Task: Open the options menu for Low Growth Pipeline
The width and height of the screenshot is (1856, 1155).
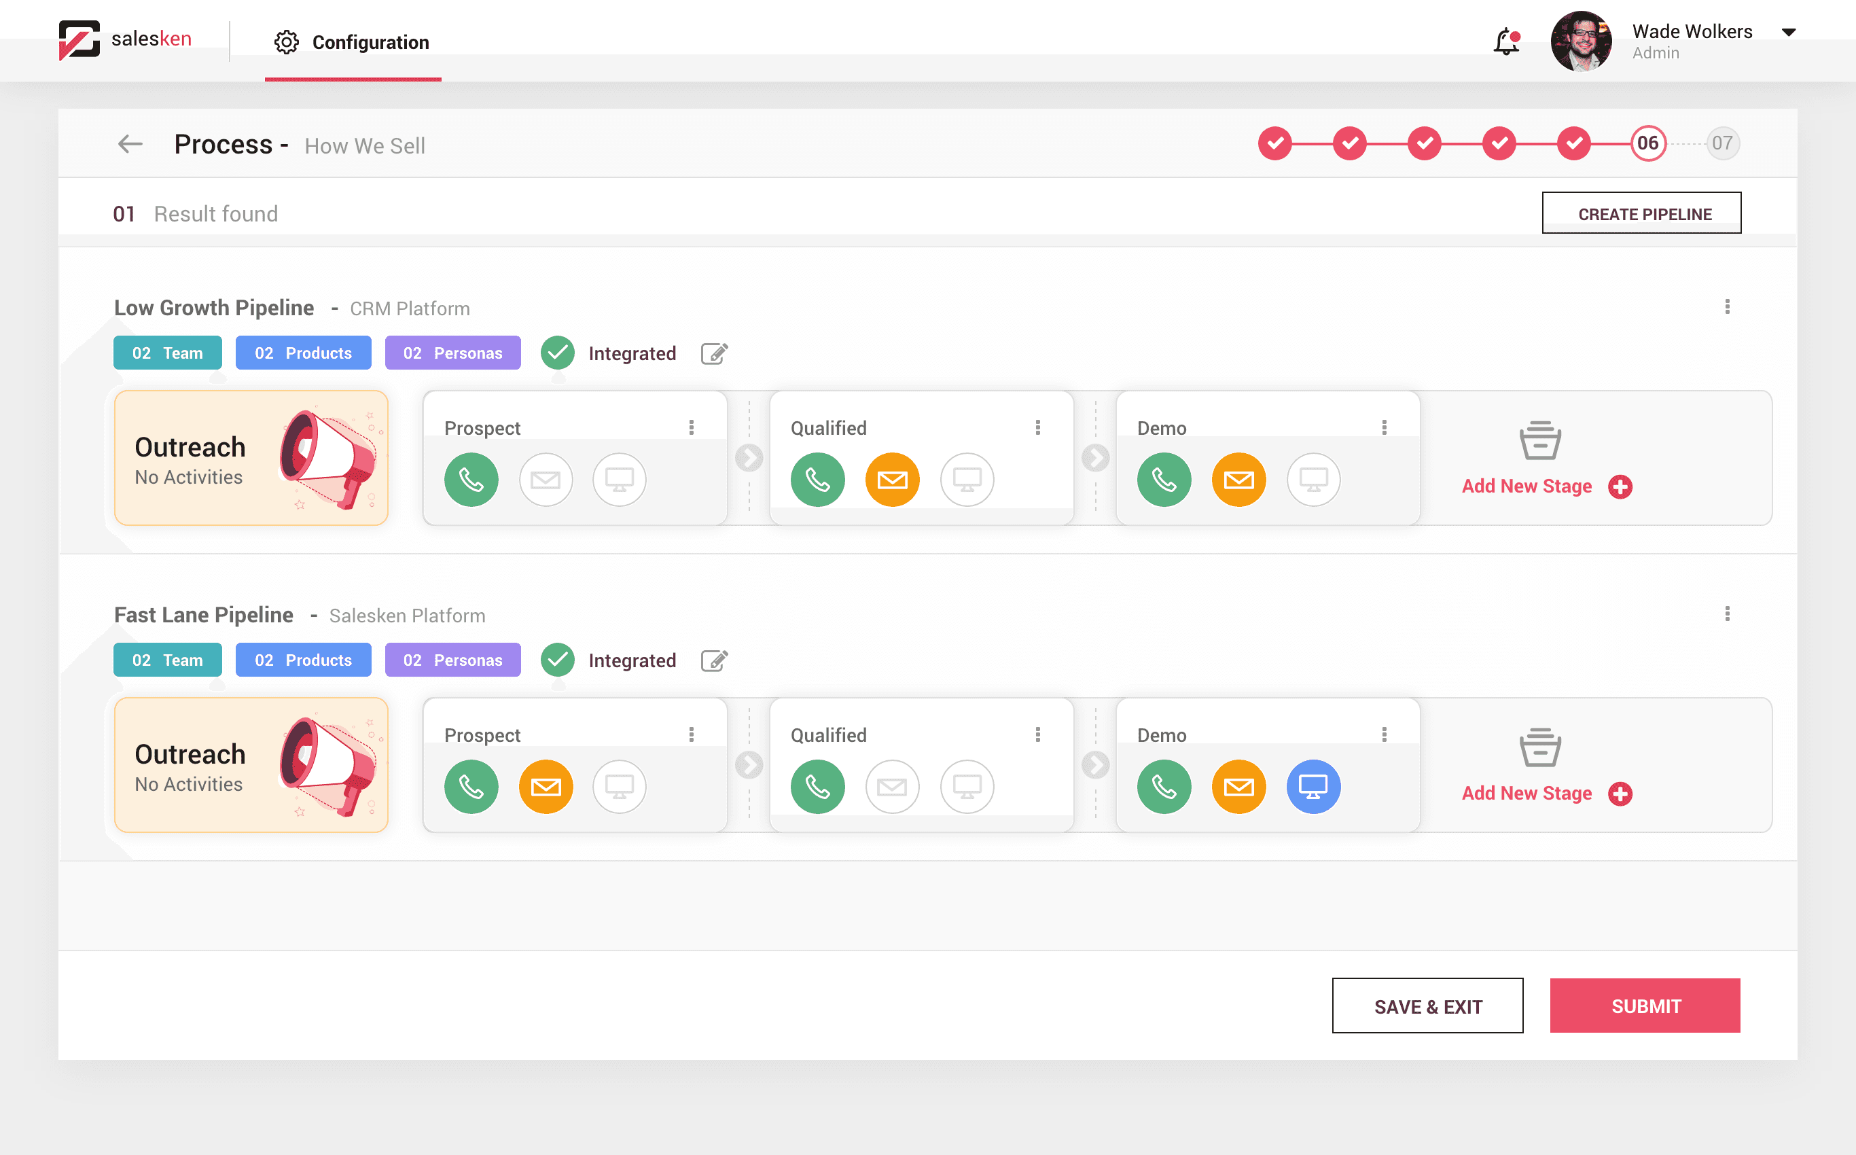Action: 1728,307
